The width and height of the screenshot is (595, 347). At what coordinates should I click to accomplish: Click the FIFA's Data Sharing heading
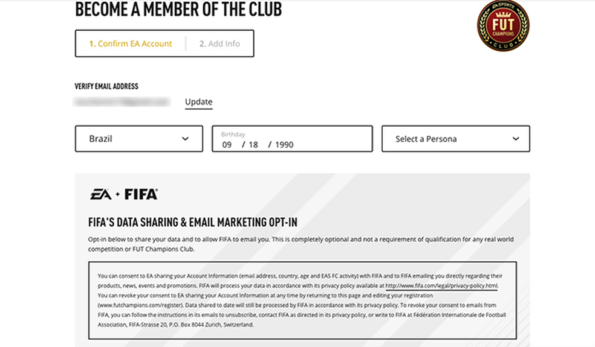(x=192, y=223)
